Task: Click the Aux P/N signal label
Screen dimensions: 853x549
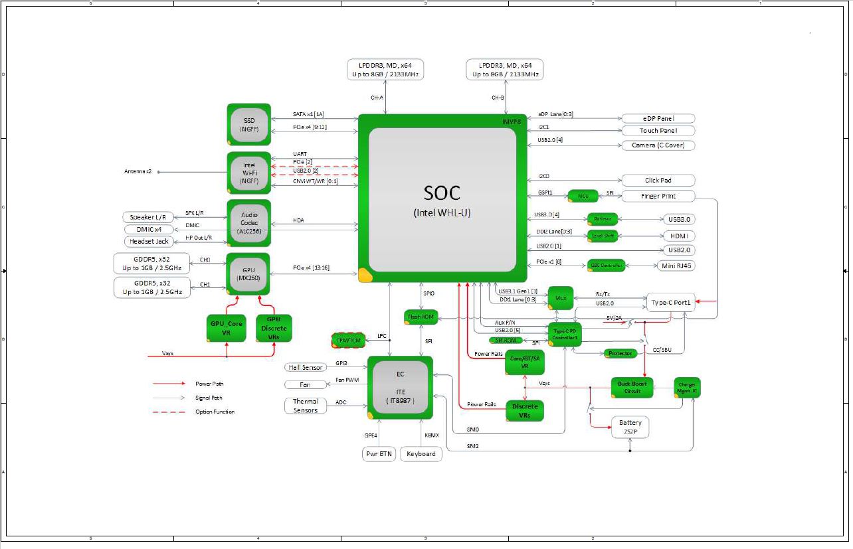Action: (506, 323)
